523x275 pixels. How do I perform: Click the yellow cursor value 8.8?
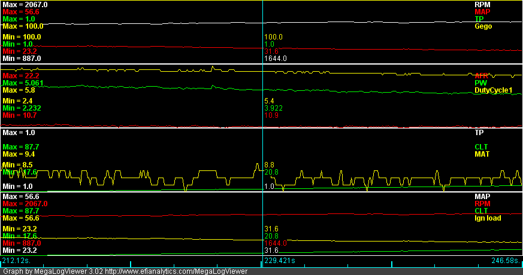tap(269, 165)
